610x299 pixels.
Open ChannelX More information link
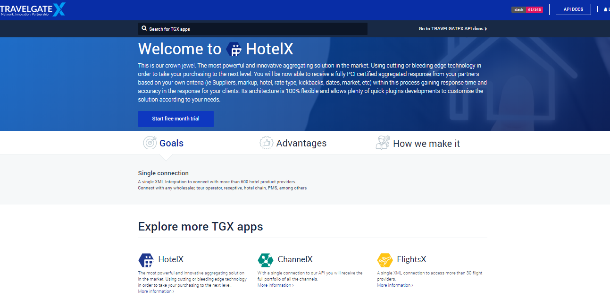coord(276,285)
